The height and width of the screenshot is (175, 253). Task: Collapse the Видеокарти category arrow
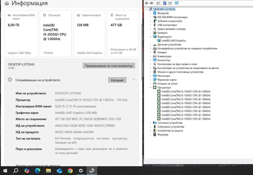click(150, 37)
